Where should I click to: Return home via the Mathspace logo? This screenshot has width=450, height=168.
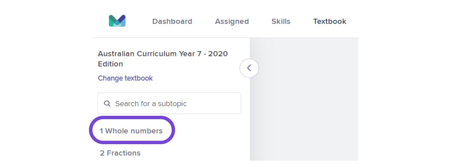pos(117,21)
